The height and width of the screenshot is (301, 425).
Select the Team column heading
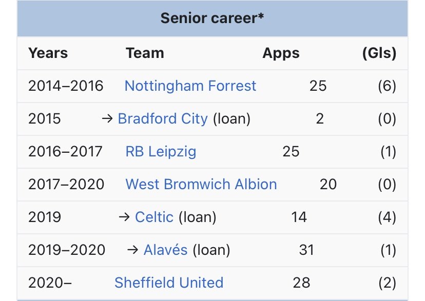tap(145, 53)
